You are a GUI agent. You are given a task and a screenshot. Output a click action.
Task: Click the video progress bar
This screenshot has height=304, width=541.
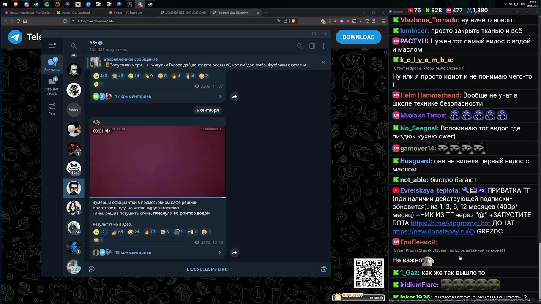tap(157, 197)
